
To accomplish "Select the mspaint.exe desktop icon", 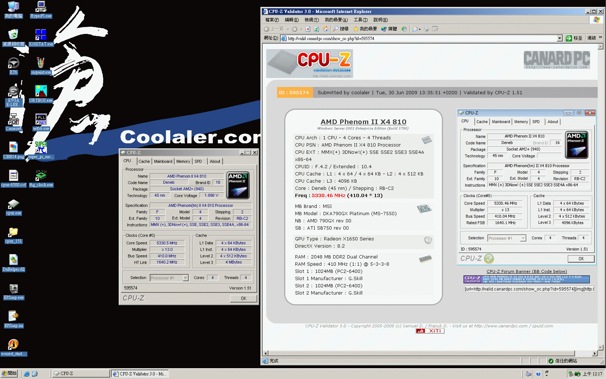I will click(41, 66).
